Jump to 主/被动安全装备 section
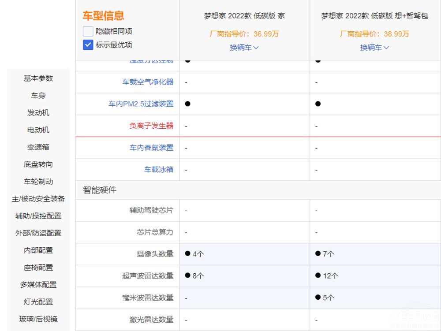441x331 pixels. tap(38, 198)
